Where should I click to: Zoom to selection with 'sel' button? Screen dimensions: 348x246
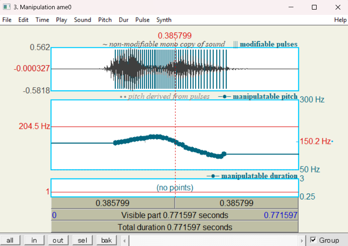tap(82, 240)
